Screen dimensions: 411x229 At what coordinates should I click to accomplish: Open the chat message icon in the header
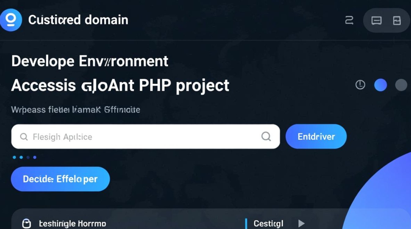(376, 21)
